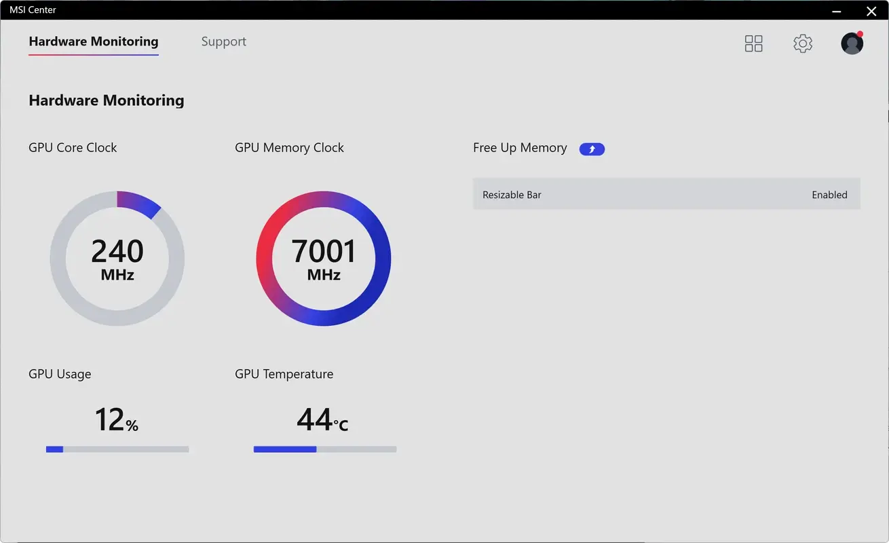889x543 pixels.
Task: Toggle the Resizable Bar Enabled setting
Action: [x=829, y=195]
